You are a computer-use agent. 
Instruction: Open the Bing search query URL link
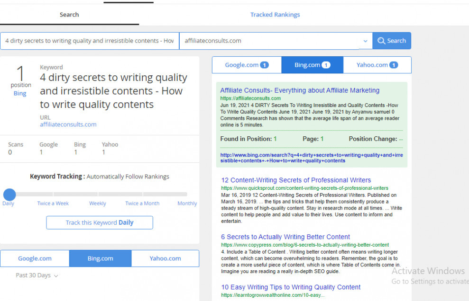tap(311, 158)
